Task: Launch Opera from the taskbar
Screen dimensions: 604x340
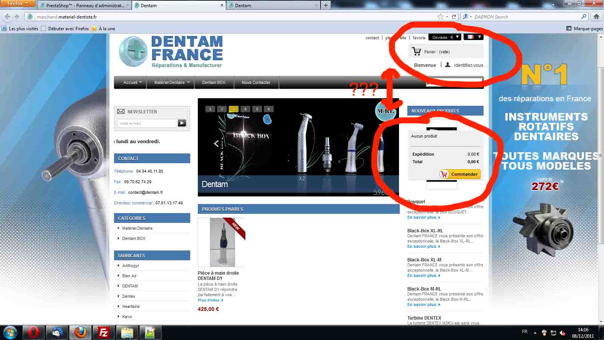Action: coord(33,332)
